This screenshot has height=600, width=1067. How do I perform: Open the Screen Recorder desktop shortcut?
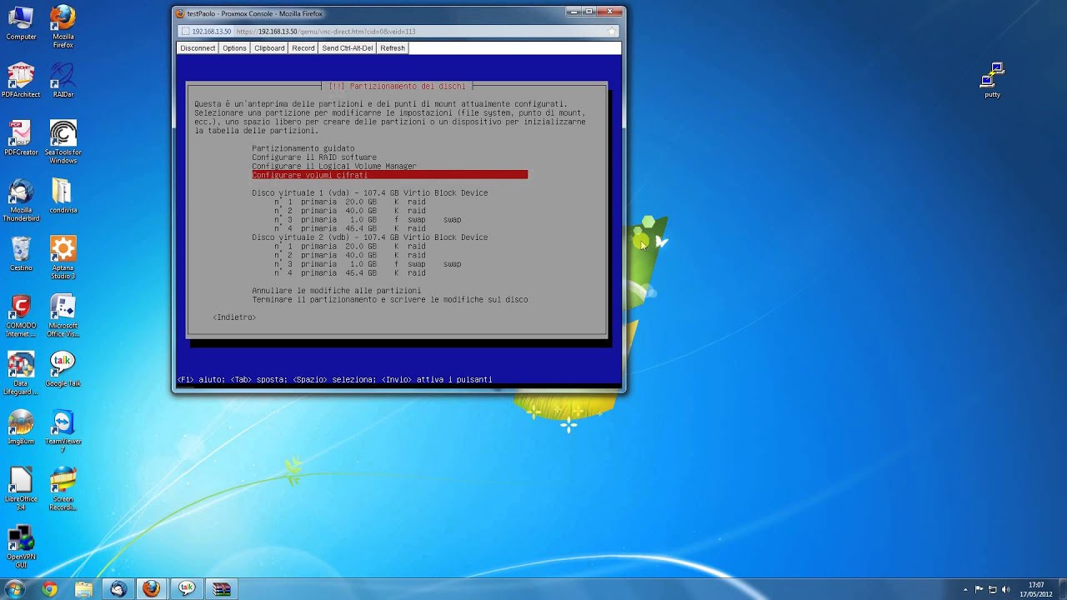click(63, 488)
